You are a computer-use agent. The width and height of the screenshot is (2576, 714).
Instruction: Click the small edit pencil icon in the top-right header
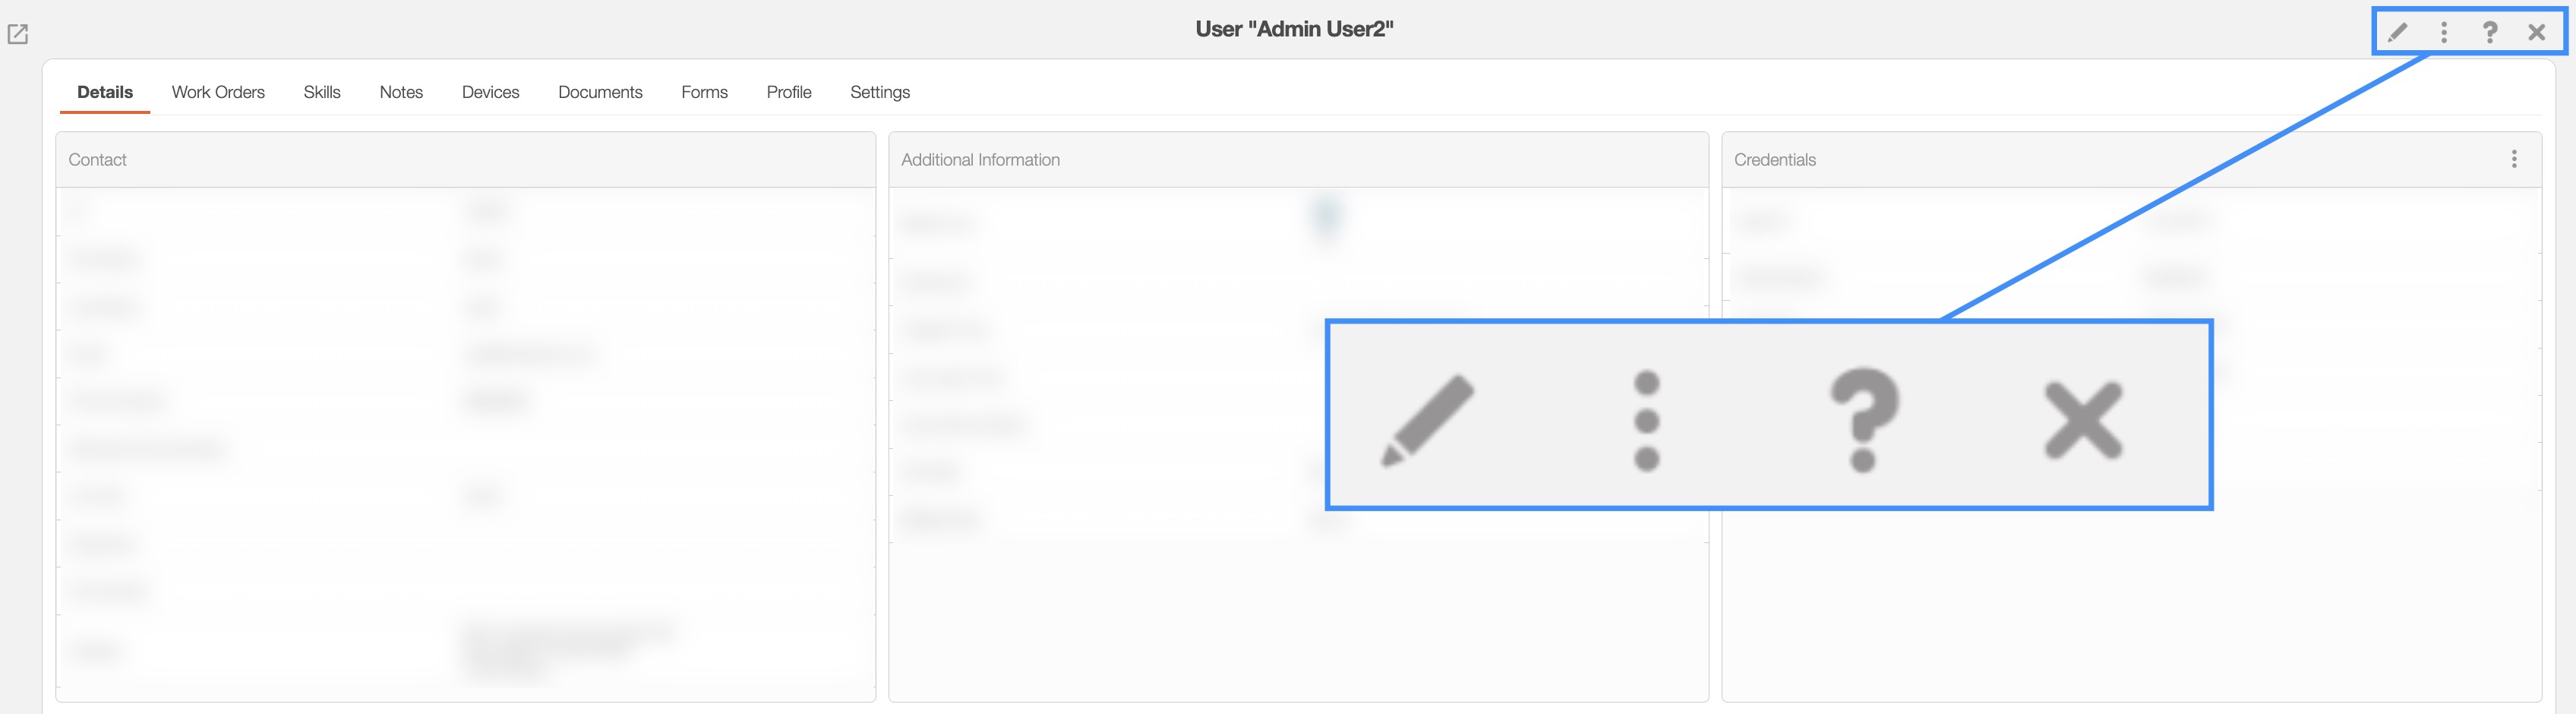pyautogui.click(x=2398, y=32)
